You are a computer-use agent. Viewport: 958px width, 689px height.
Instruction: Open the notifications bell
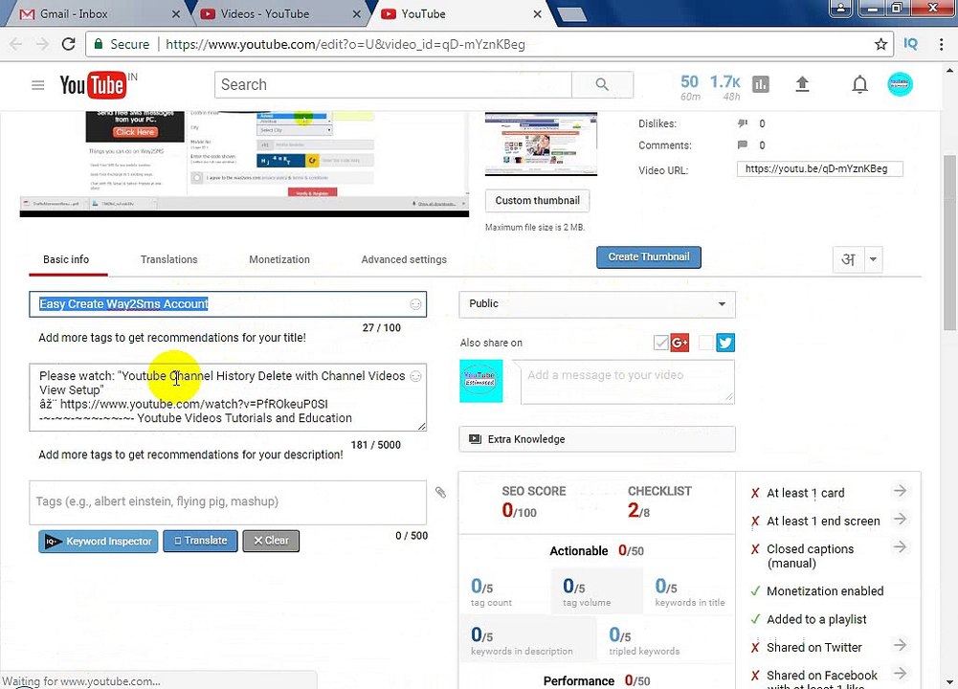[x=859, y=84]
